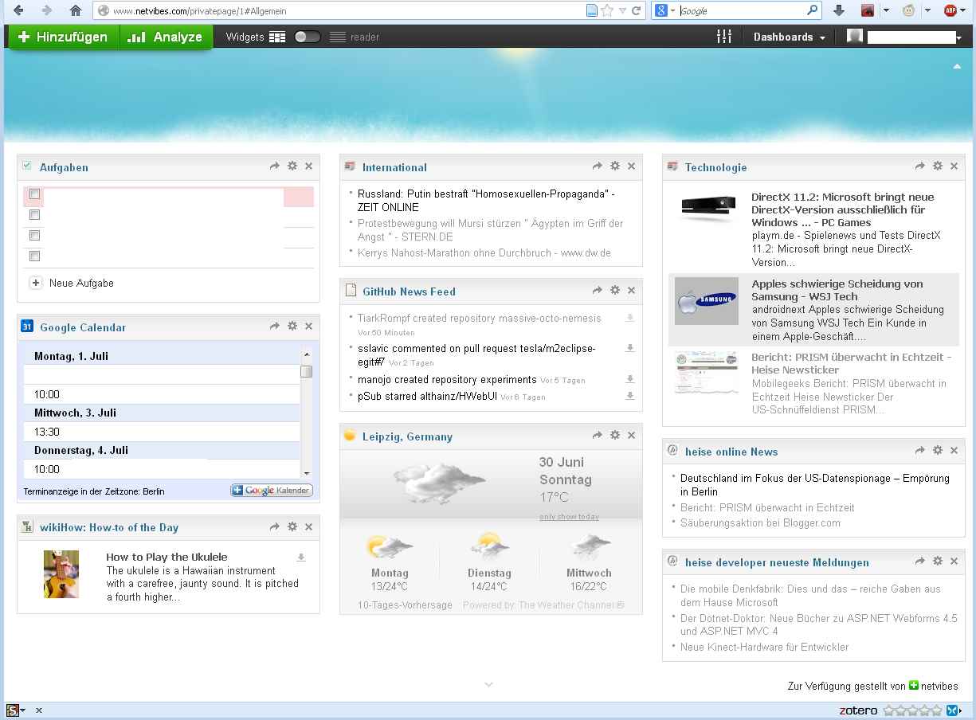Click the Google Calendar widget header icon

pos(29,327)
